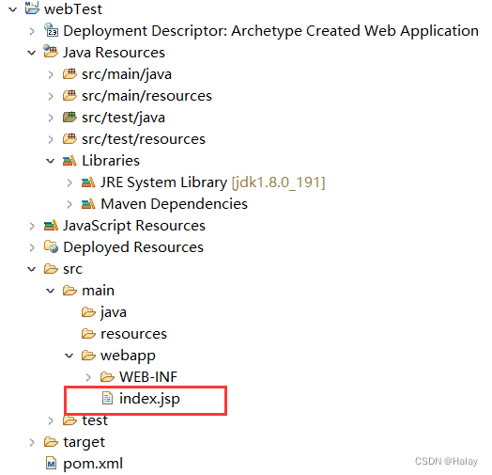The image size is (492, 475).
Task: Expand the JavaScript Resources node
Action: (32, 226)
